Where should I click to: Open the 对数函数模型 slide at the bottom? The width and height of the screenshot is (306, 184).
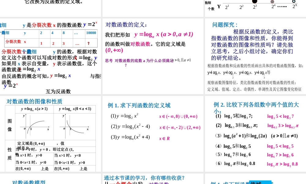(50, 179)
